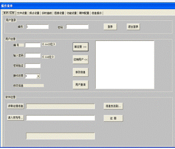Viewport: 175px width, 149px height.
Task: Open the 图像设置 tab
Action: [59, 13]
